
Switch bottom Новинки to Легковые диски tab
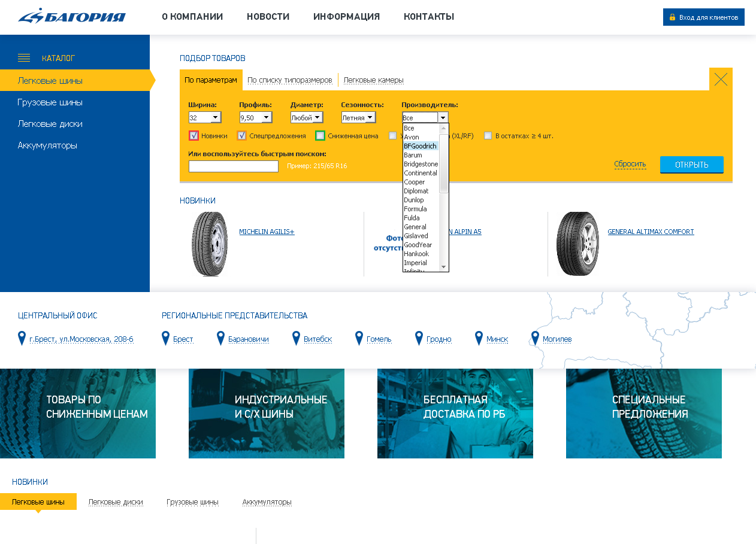click(116, 502)
